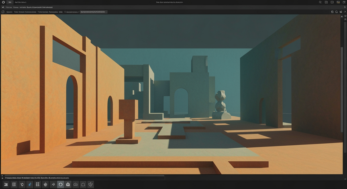Open the dotted grid icon in the bottom toolbar
This screenshot has height=189, width=347.
[38, 184]
